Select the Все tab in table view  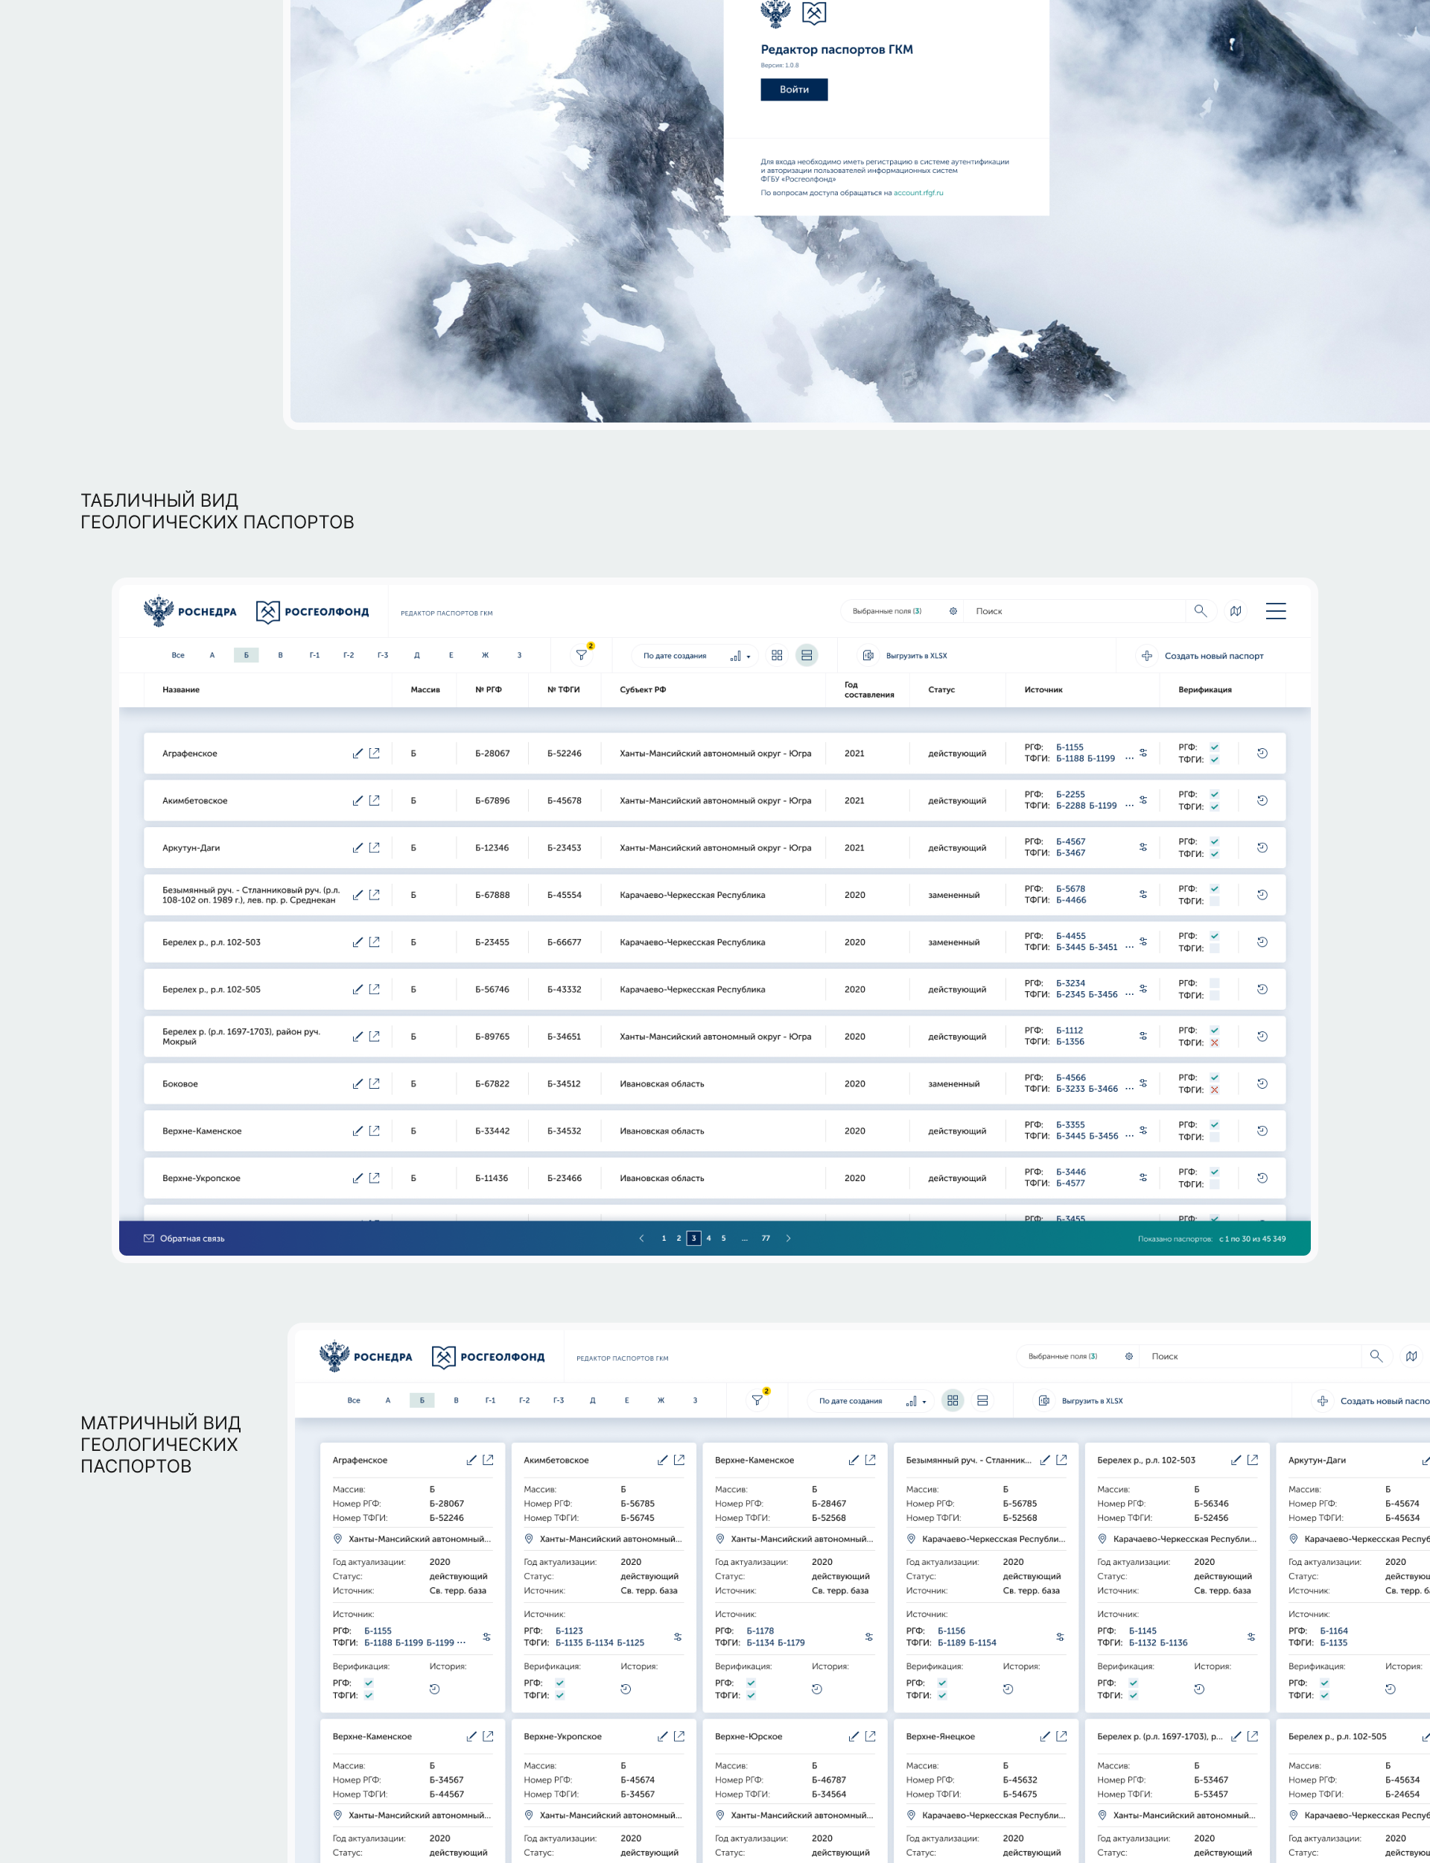point(178,656)
